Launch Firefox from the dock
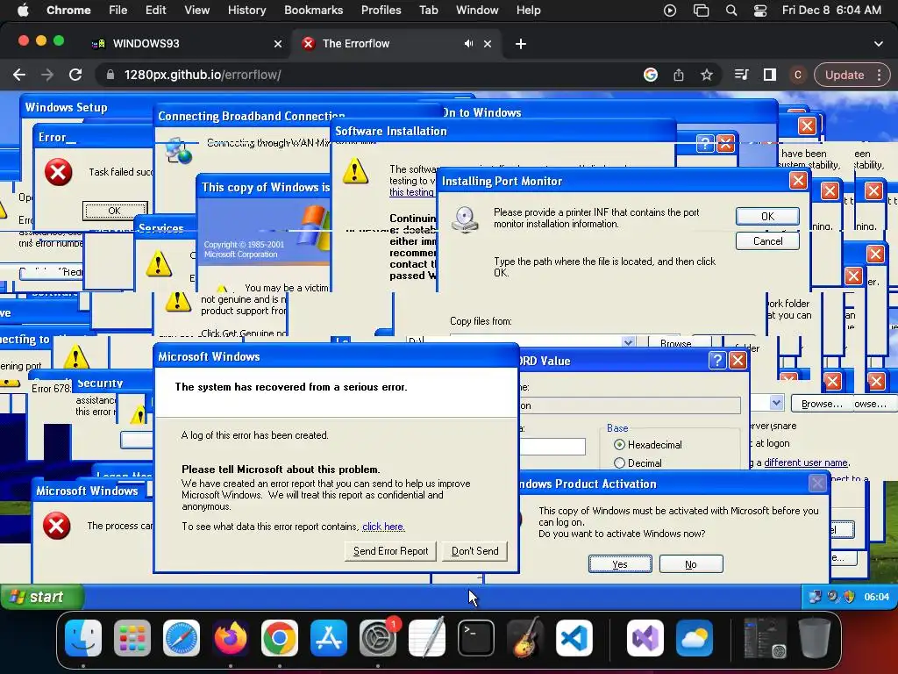 click(231, 638)
